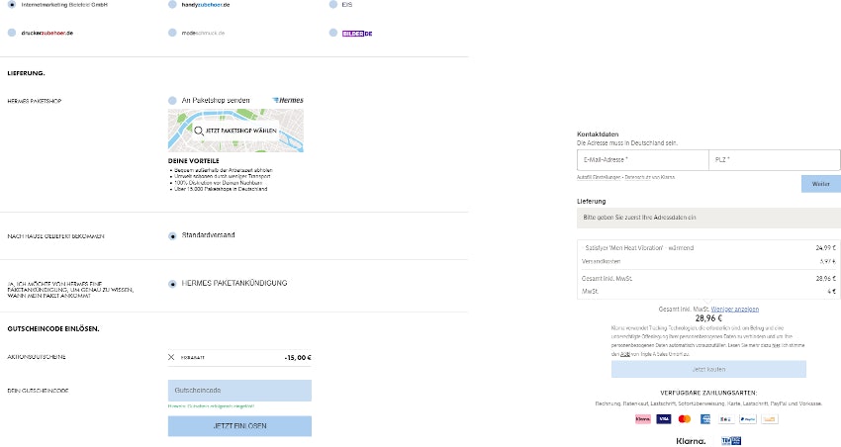
Task: Select the Standardversand radio button
Action: click(173, 235)
